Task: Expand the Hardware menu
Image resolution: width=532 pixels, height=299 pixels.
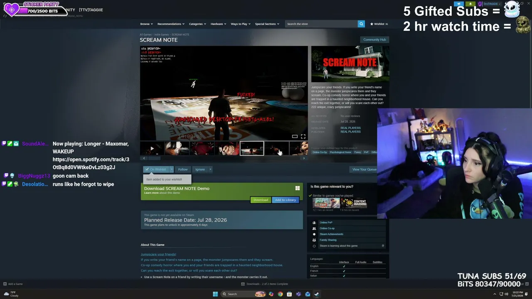Action: [218, 24]
